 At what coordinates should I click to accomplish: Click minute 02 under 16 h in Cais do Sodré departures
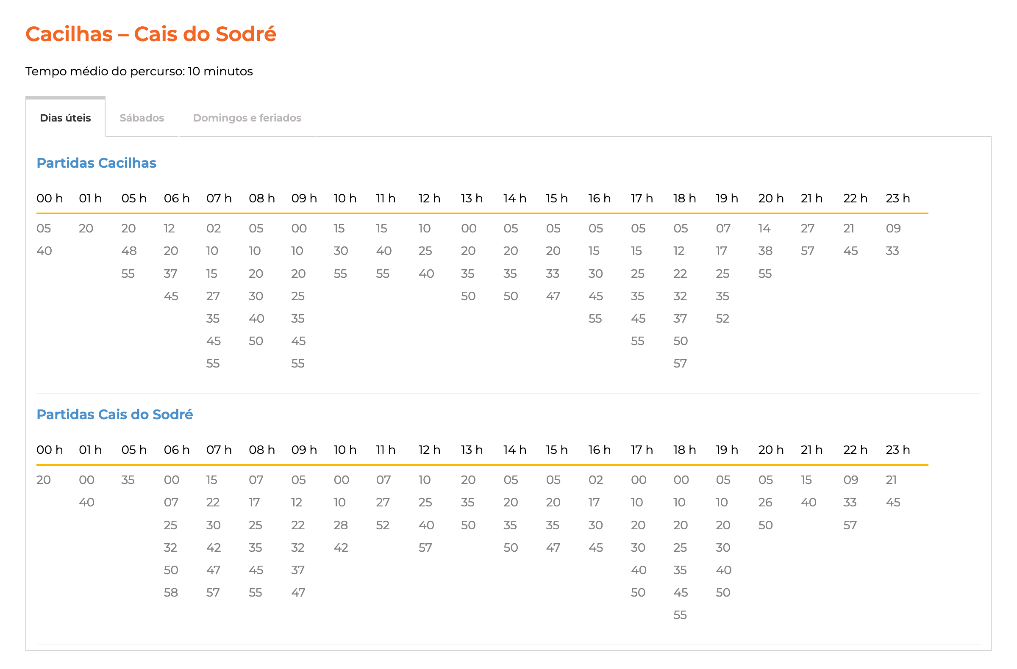(596, 480)
